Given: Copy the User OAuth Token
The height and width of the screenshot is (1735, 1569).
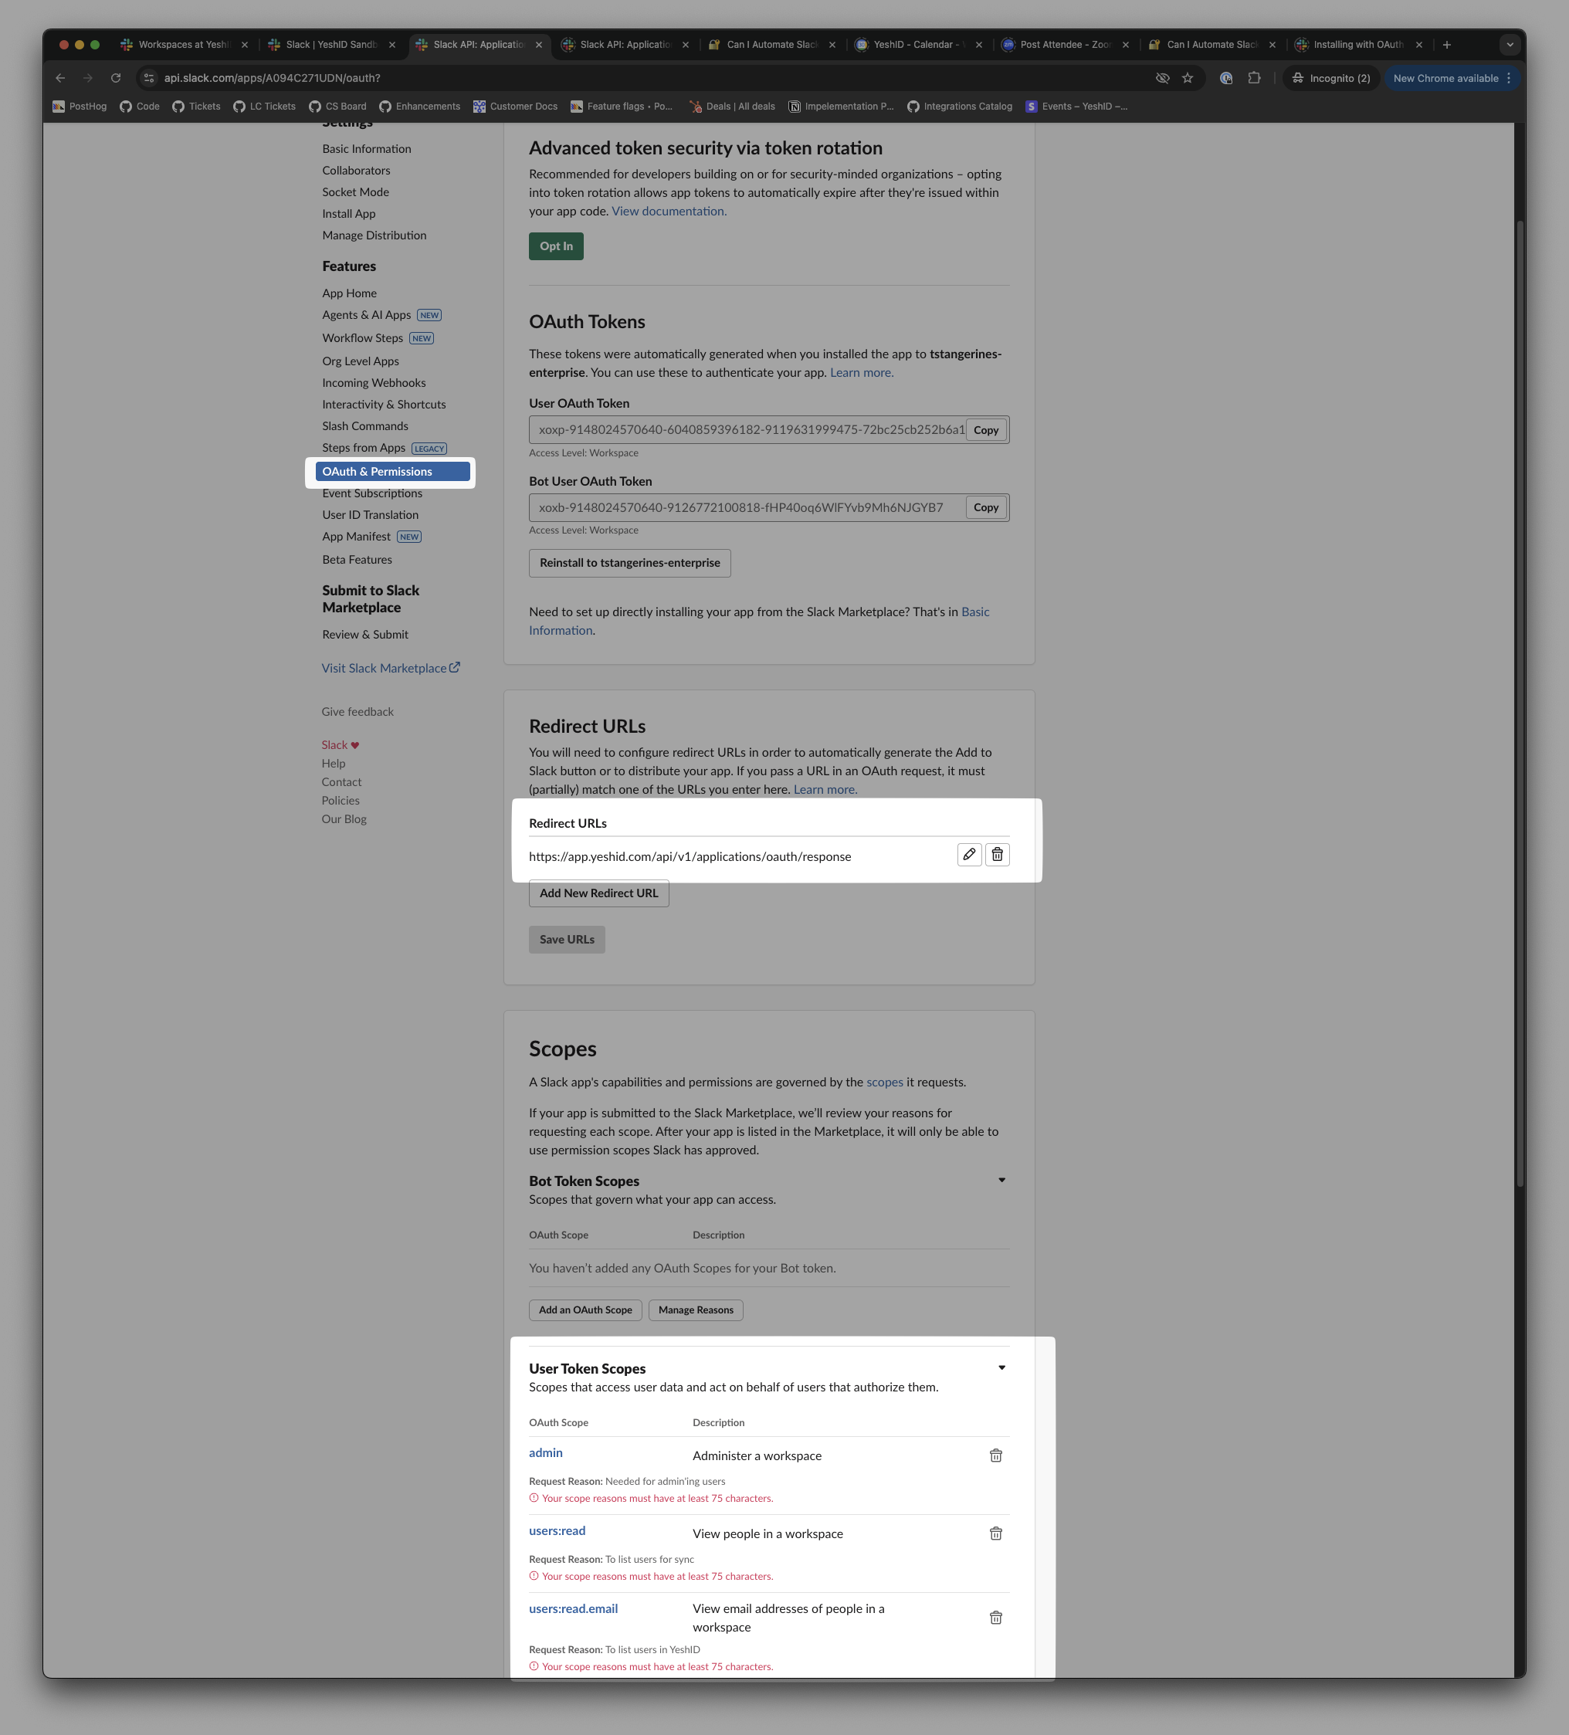Looking at the screenshot, I should [985, 430].
